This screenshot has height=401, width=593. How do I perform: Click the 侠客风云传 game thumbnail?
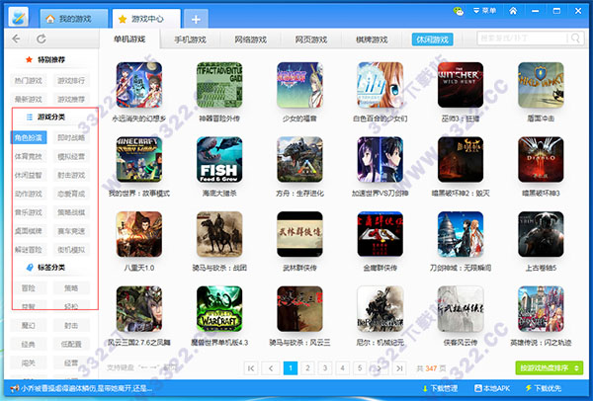click(461, 309)
